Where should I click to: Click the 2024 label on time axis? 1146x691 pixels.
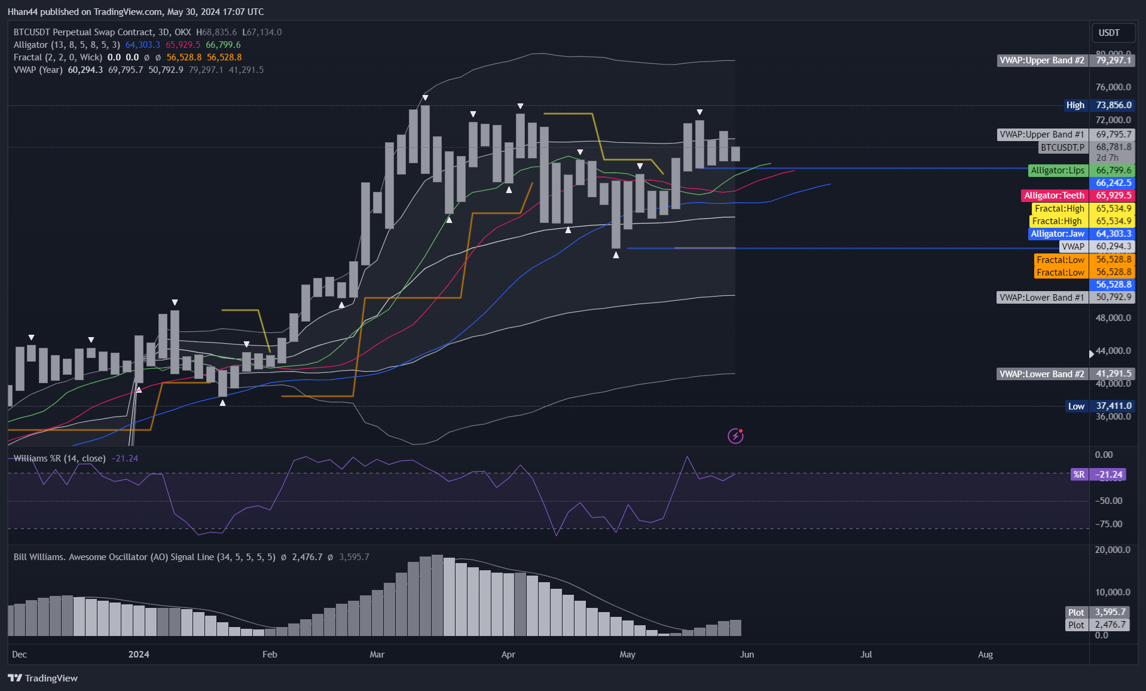tap(139, 655)
